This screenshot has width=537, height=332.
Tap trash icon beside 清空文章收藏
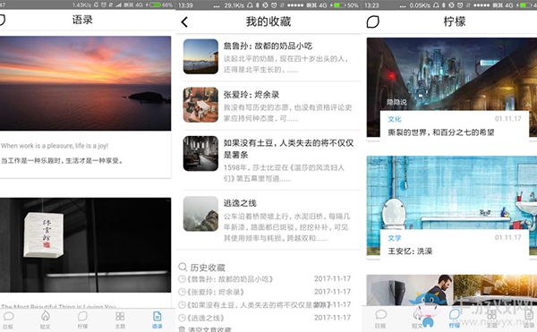[183, 329]
